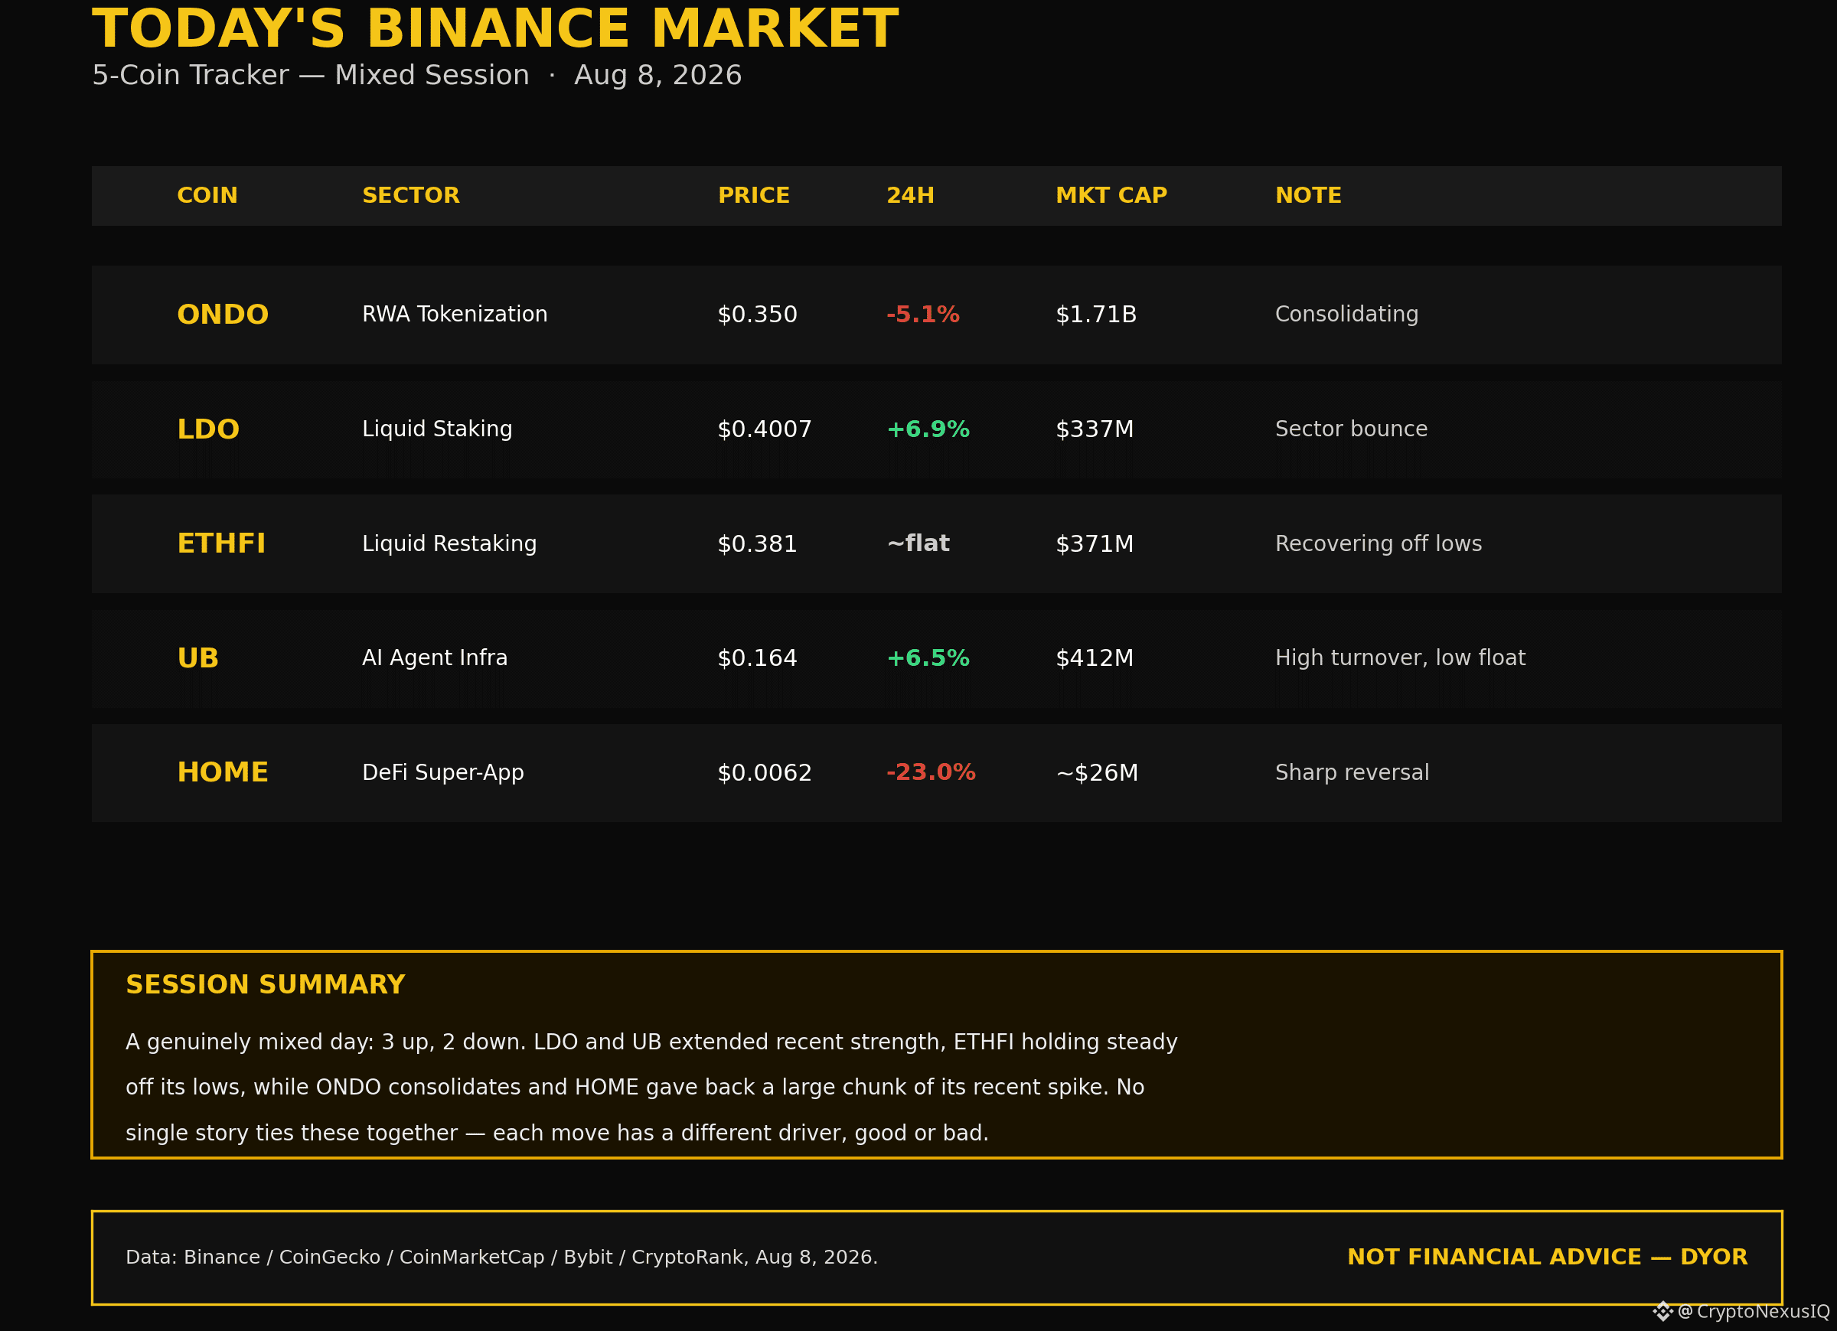Click the "$337M" market cap value
This screenshot has width=1837, height=1331.
coord(1095,429)
